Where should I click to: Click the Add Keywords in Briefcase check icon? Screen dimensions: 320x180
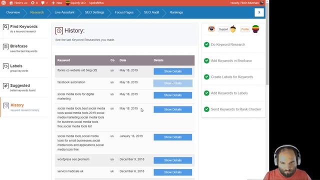pos(206,60)
